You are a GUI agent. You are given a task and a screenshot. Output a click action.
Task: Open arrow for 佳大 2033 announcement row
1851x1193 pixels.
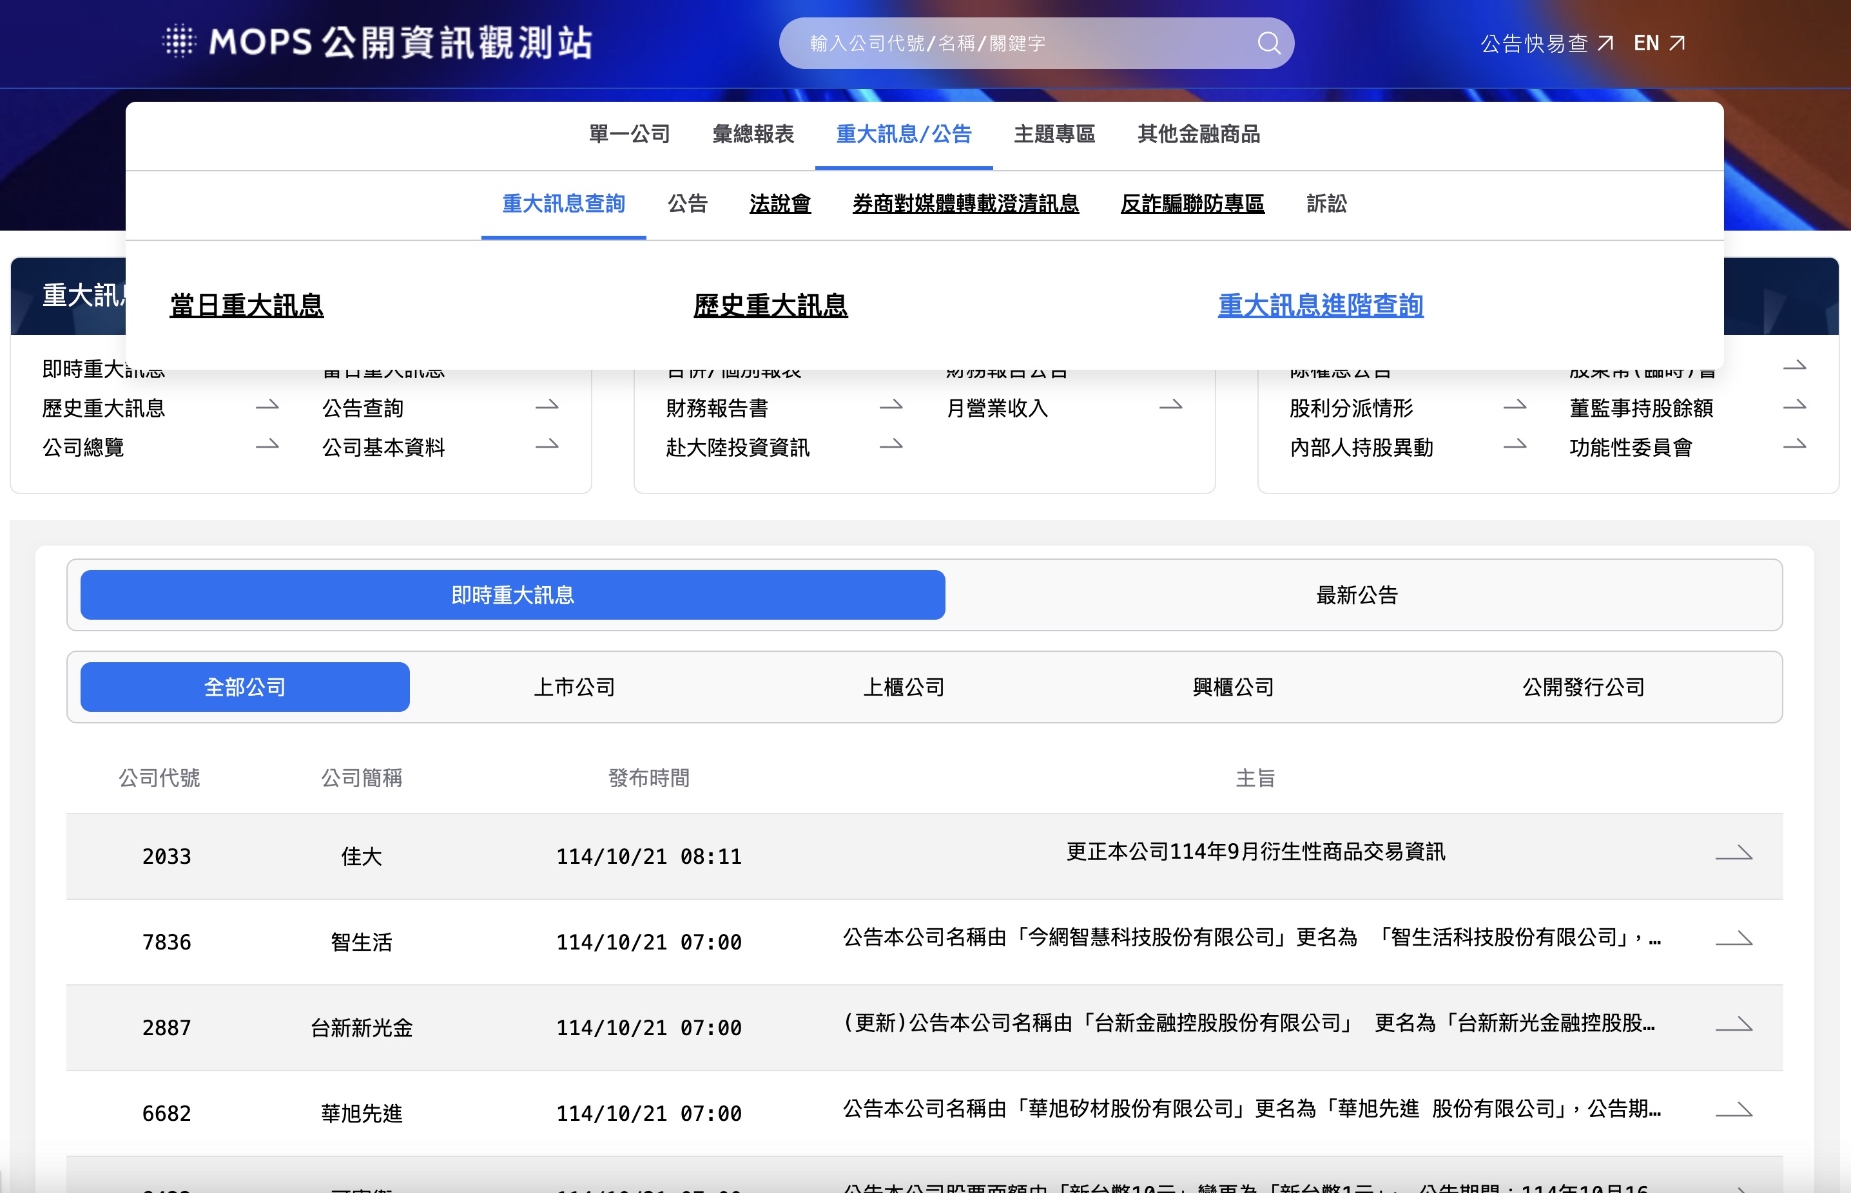tap(1733, 853)
